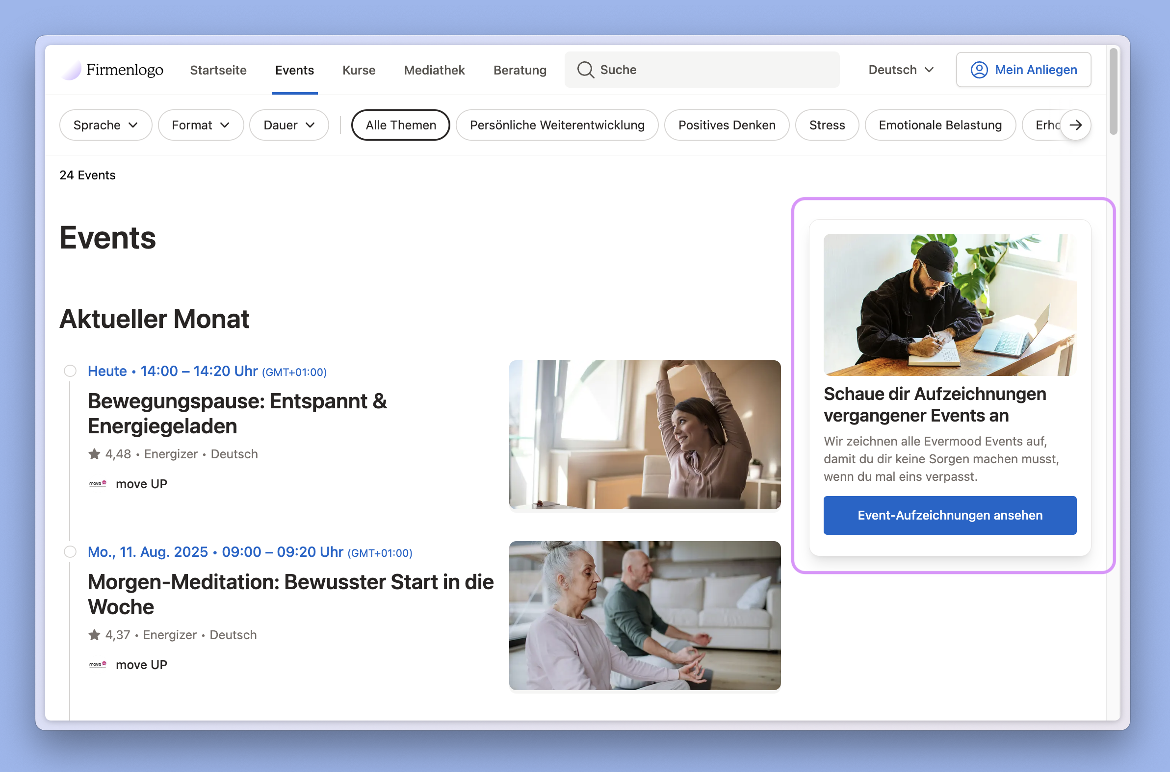The image size is (1170, 772).
Task: Open Bewegungspause: Entspannt & Energiegeladen event title
Action: [x=237, y=414]
